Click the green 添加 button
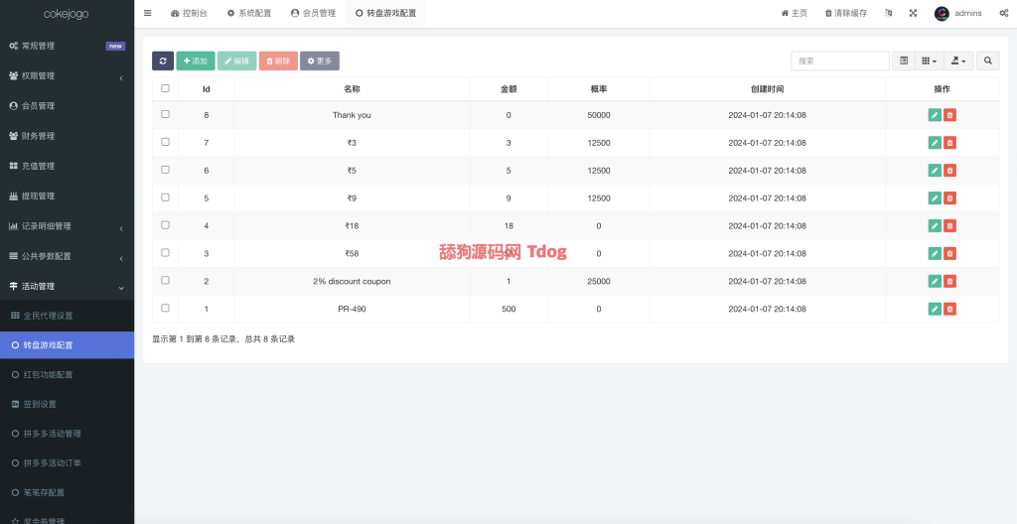The width and height of the screenshot is (1017, 524). click(x=195, y=62)
